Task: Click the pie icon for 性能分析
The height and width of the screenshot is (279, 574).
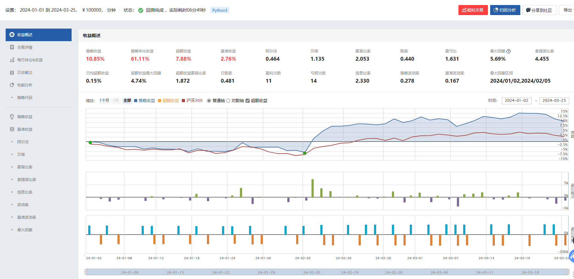Action: tap(12, 85)
